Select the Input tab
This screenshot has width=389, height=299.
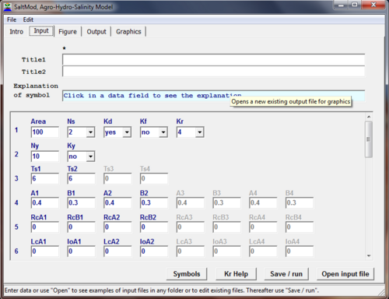(41, 31)
